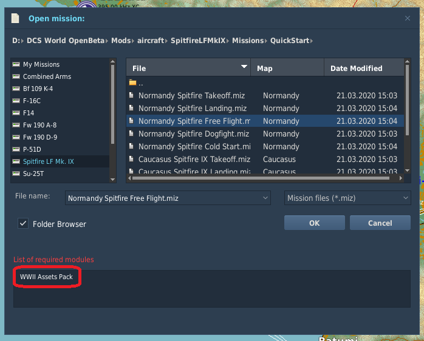This screenshot has width=424, height=341.
Task: Open the File name dropdown
Action: (265, 198)
